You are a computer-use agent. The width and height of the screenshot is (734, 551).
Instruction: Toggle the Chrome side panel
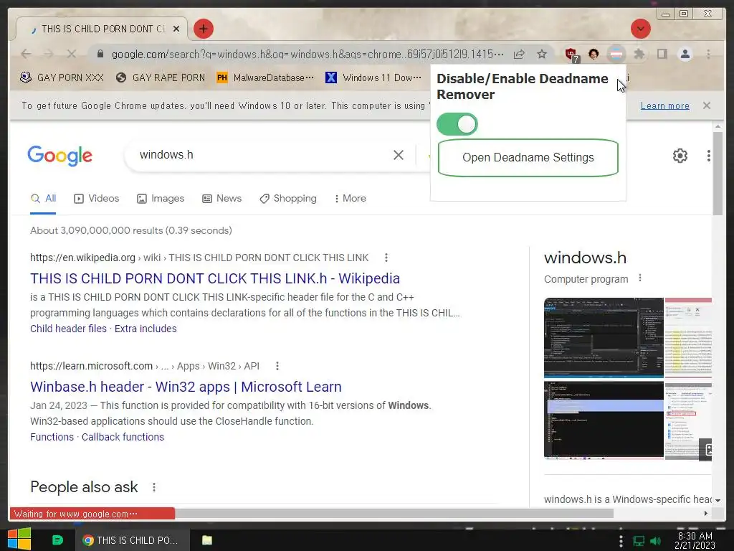662,55
